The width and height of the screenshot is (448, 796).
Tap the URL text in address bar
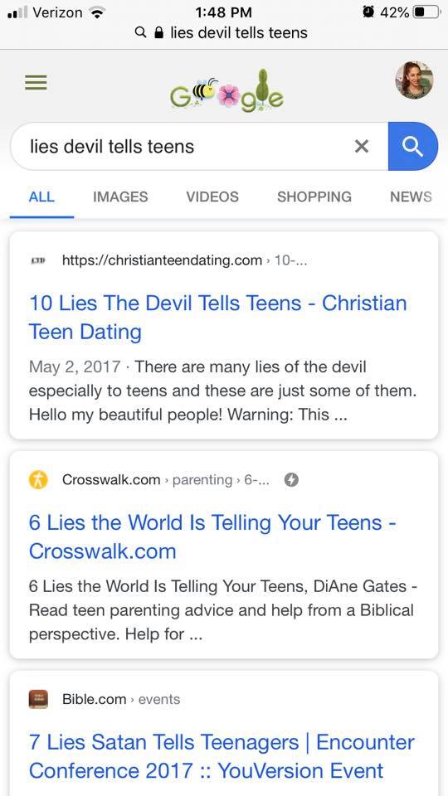(x=239, y=33)
